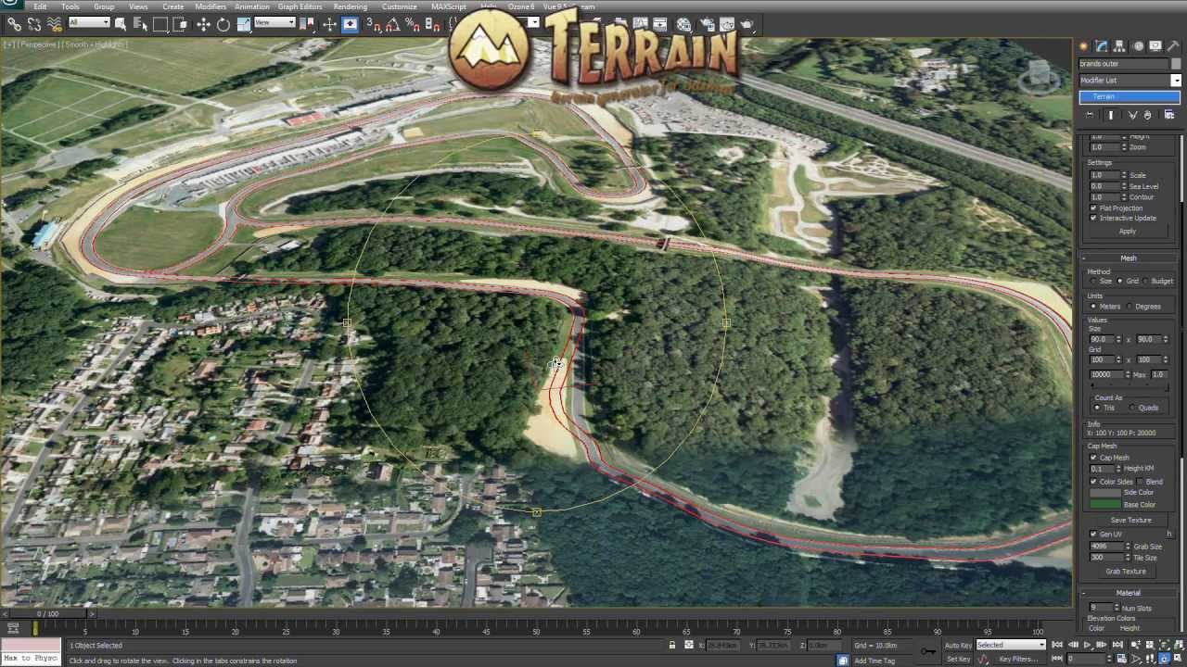Screen dimensions: 1187x667
Task: Toggle the Spinner Snap icon
Action: 432,25
